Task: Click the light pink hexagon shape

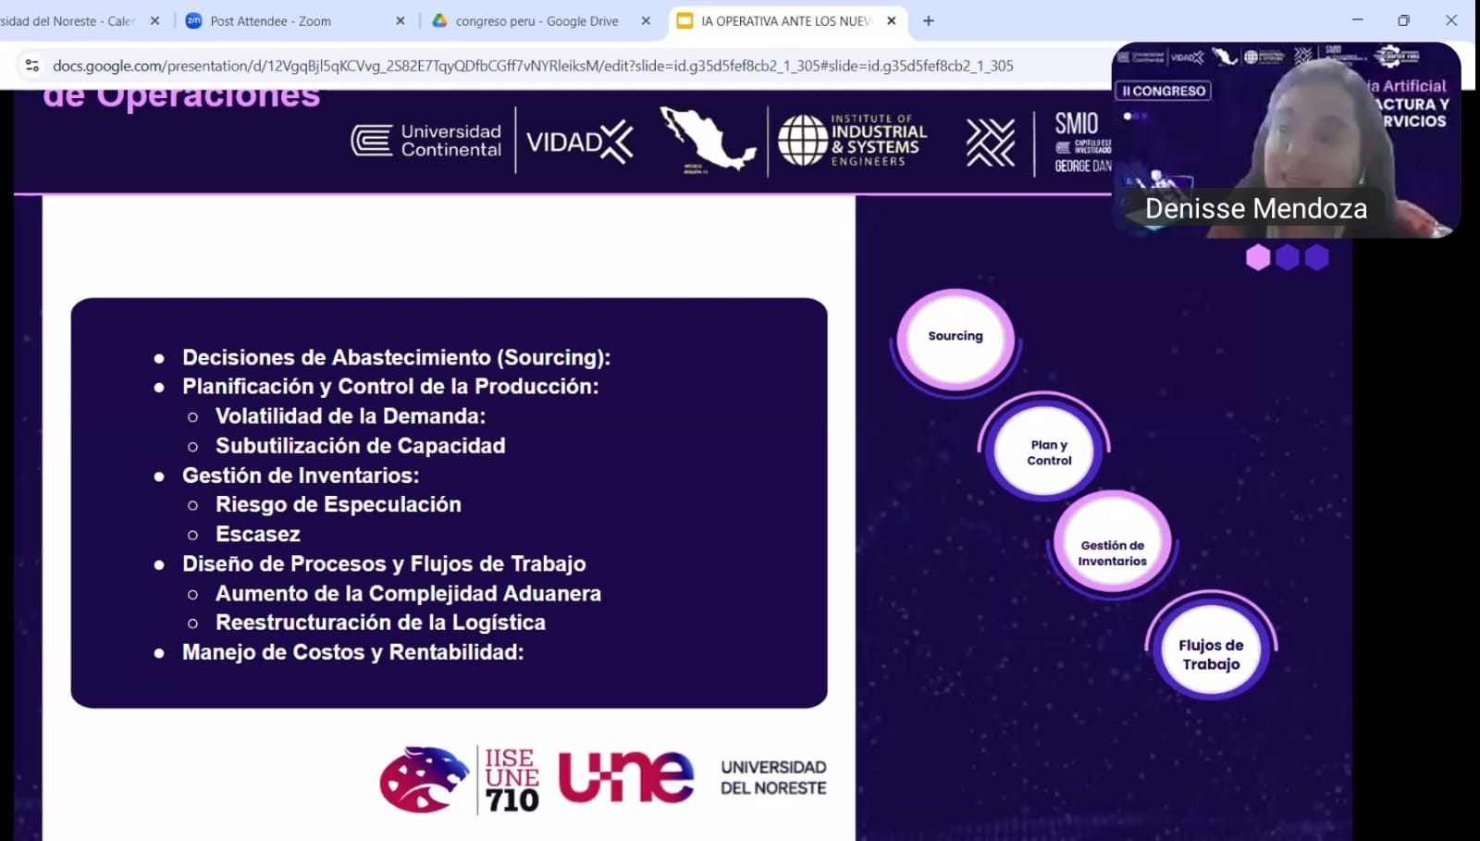Action: point(1258,257)
